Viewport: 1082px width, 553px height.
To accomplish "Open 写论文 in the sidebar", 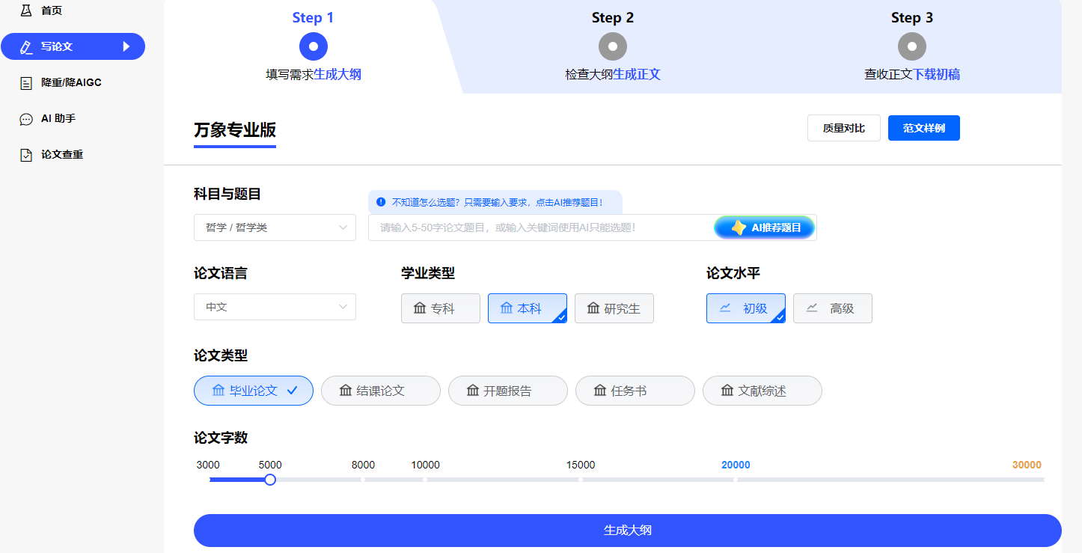I will point(73,46).
